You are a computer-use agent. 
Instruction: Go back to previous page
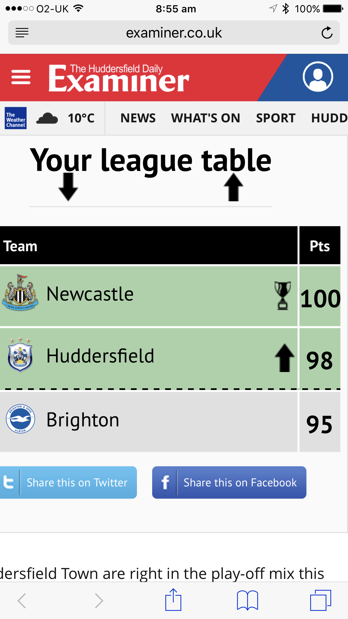[x=22, y=600]
